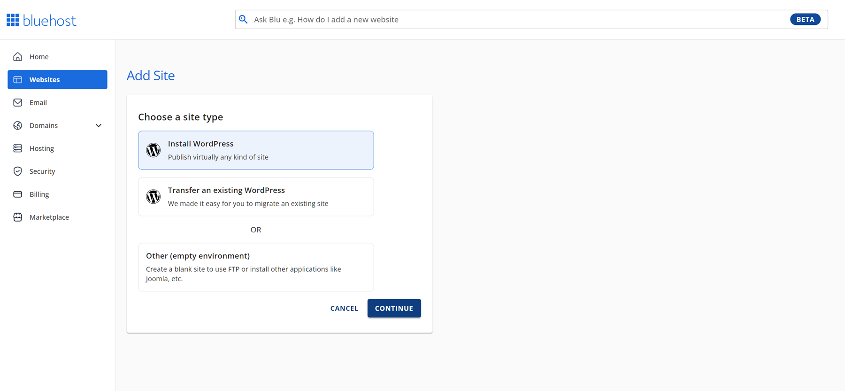Select the Install WordPress option

256,150
